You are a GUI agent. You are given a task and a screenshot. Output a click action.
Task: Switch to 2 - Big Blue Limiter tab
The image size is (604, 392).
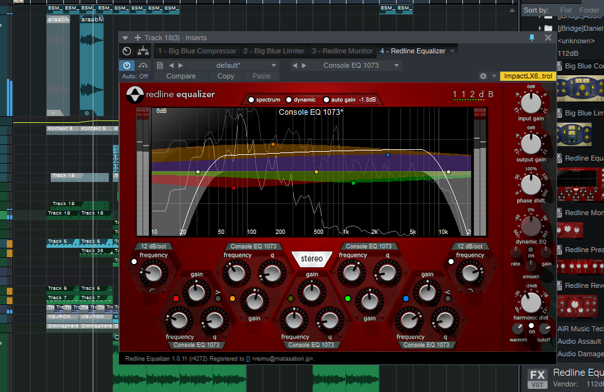point(274,51)
